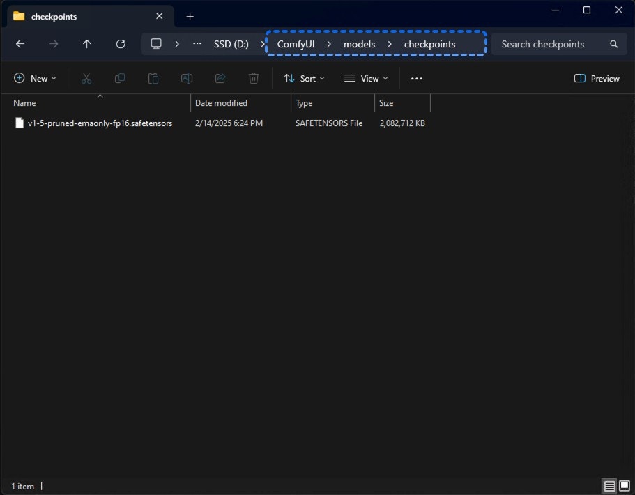Screen dimensions: 635x495
Task: Go back to the previous folder
Action: pyautogui.click(x=20, y=43)
